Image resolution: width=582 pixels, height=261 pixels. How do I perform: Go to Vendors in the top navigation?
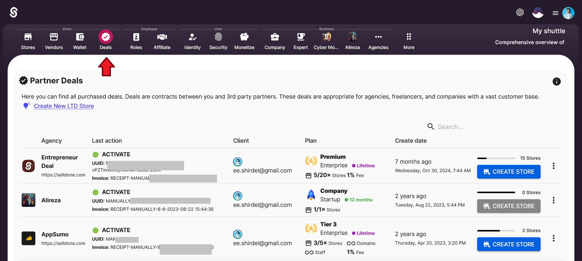(54, 41)
